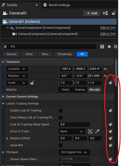This screenshot has width=121, height=166.
Task: Add keyframe for Look at Tracking Interp Speed
Action: tap(110, 124)
